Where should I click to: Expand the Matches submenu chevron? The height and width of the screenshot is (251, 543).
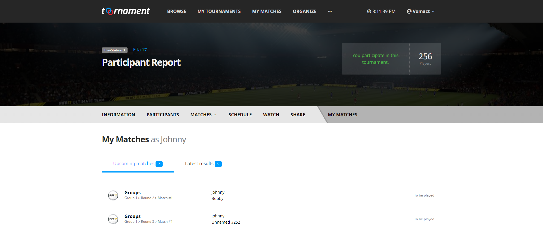tap(215, 115)
